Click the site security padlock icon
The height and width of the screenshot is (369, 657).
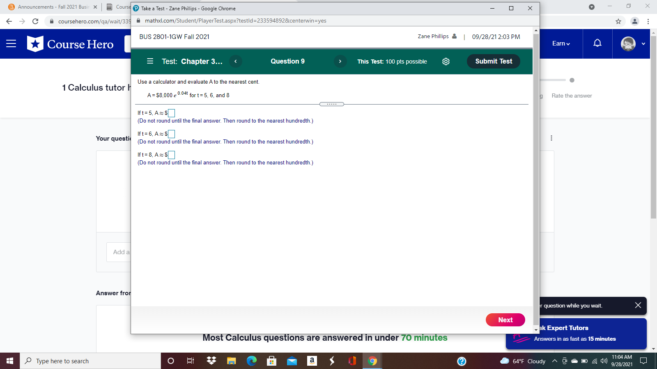[x=138, y=20]
